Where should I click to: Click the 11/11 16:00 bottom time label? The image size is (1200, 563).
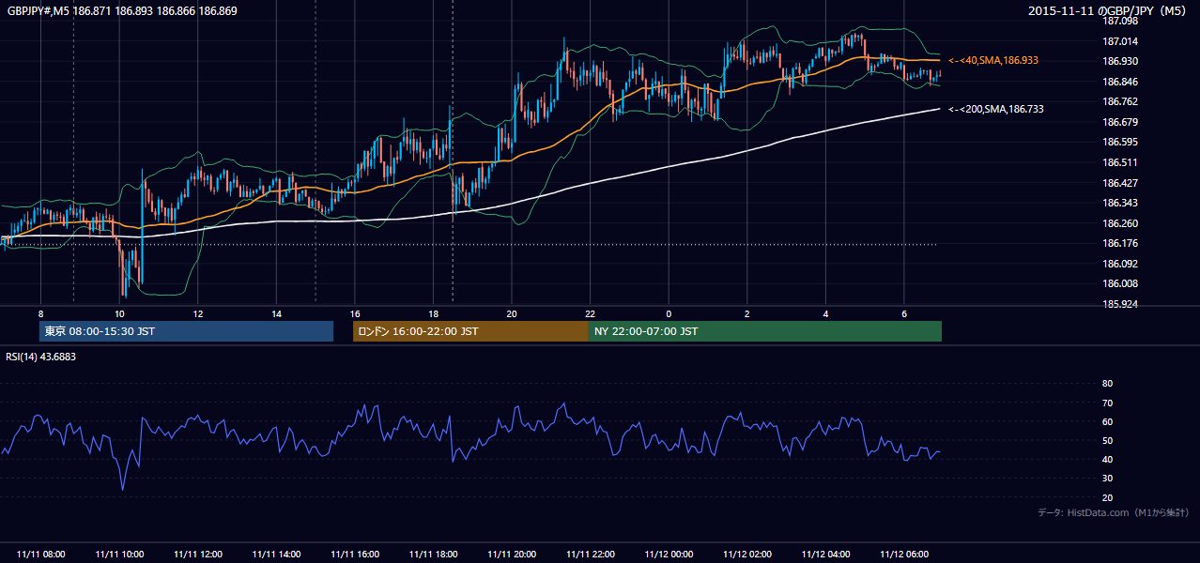click(x=355, y=555)
